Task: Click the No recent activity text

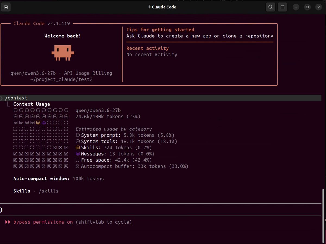Action: 152,54
